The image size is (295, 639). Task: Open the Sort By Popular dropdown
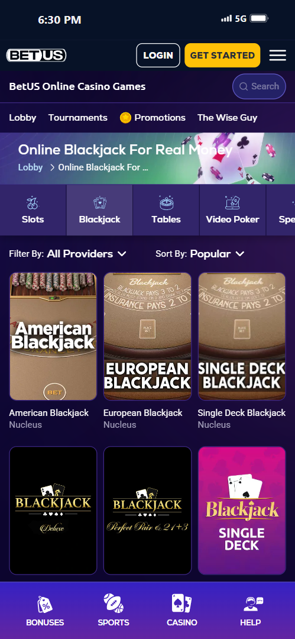click(217, 254)
